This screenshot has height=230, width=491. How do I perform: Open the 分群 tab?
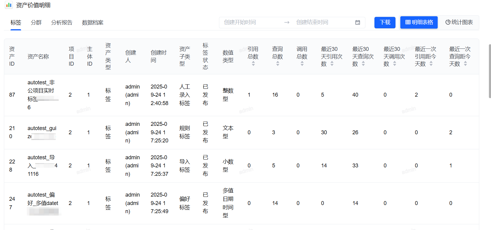tap(36, 23)
